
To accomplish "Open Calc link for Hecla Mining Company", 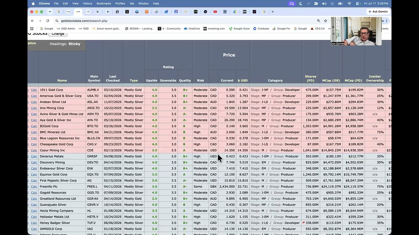I will [x=34, y=211].
